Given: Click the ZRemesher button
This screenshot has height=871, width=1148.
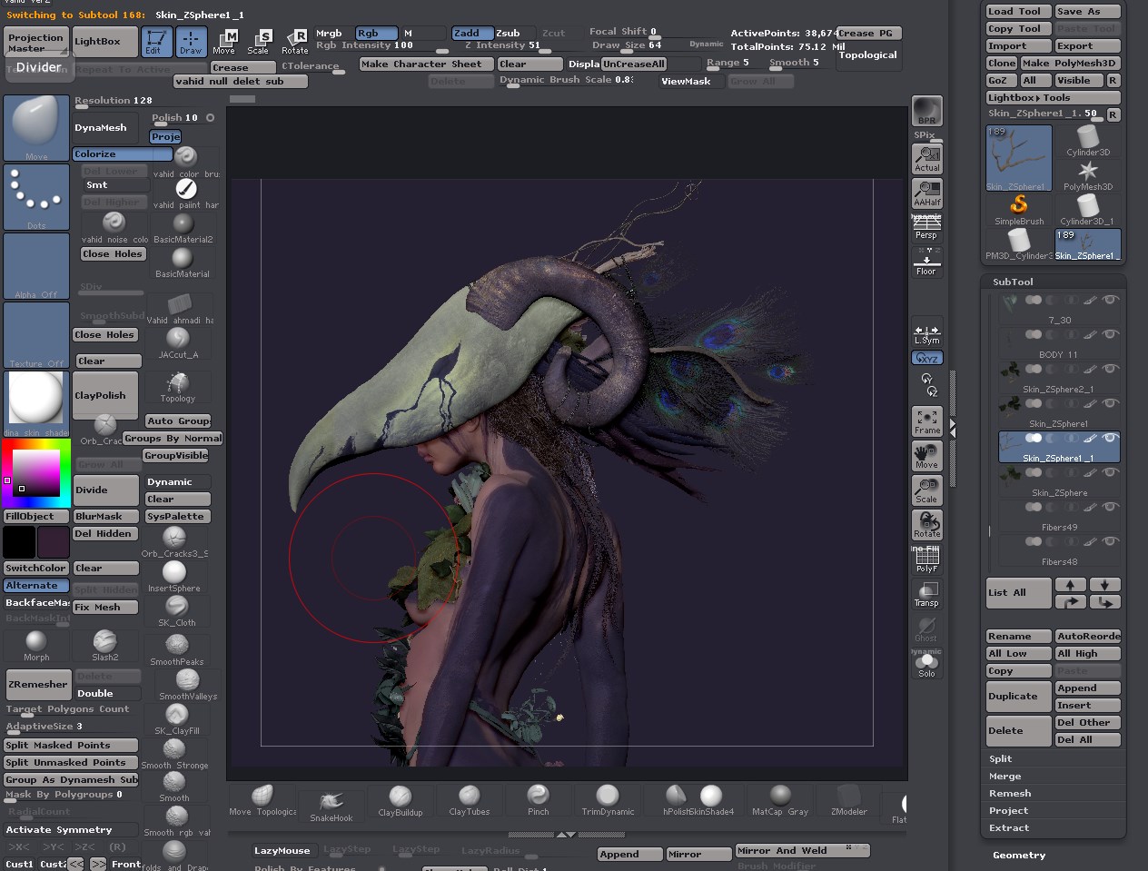Looking at the screenshot, I should pos(37,684).
